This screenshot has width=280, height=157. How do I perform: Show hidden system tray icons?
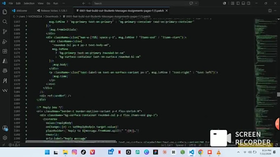238,152
